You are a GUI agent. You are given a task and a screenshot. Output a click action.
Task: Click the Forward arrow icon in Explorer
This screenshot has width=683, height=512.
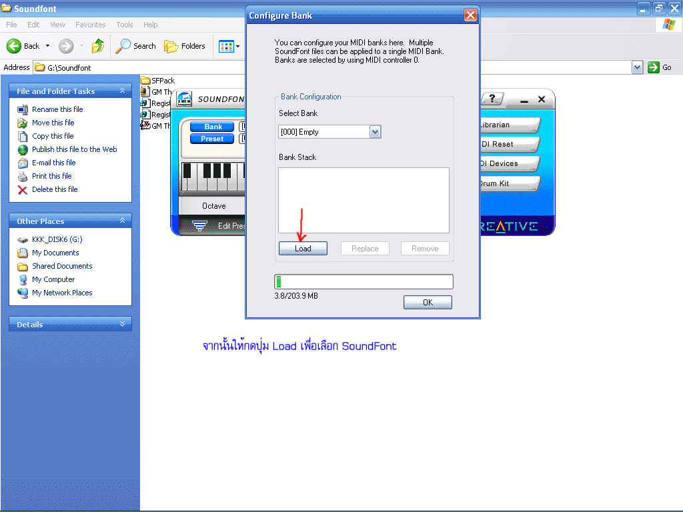66,46
